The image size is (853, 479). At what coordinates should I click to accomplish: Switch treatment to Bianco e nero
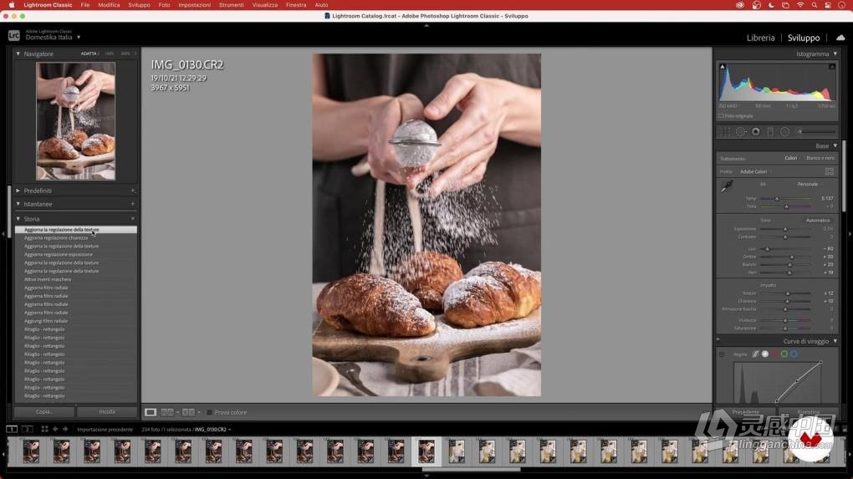point(820,158)
